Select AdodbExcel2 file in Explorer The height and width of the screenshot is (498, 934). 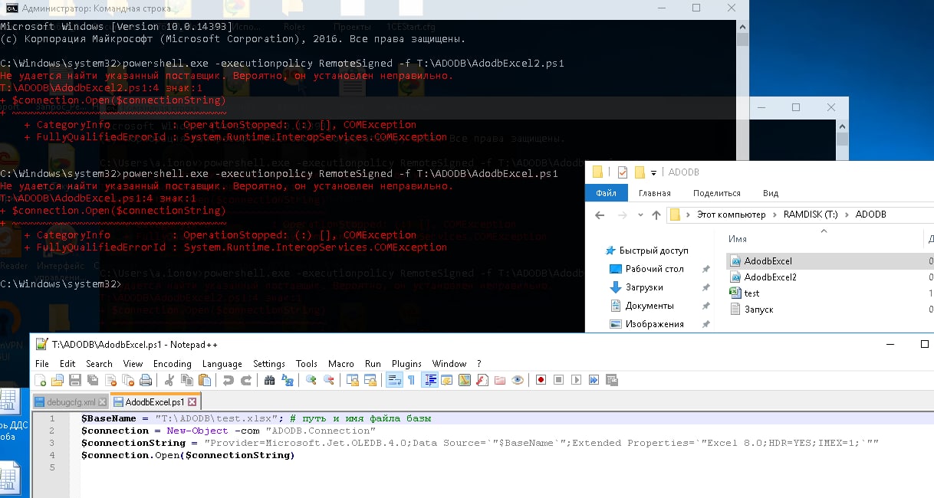click(x=771, y=277)
